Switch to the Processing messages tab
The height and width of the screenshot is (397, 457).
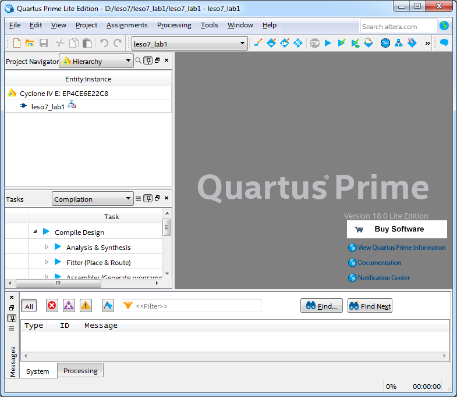pyautogui.click(x=80, y=370)
